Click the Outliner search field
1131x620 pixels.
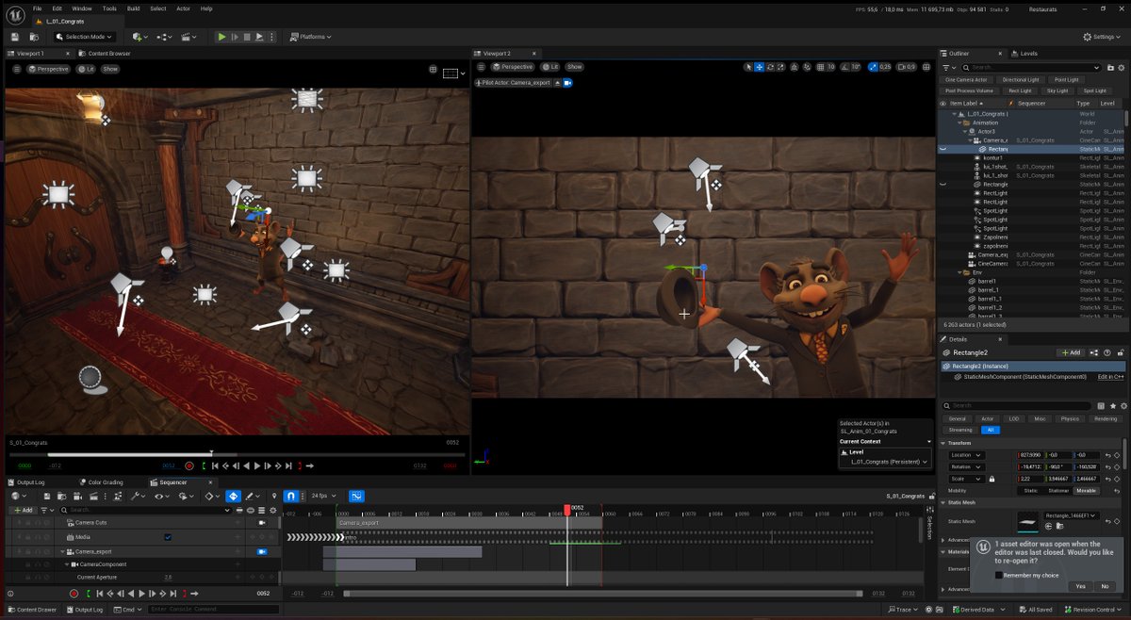[1032, 68]
